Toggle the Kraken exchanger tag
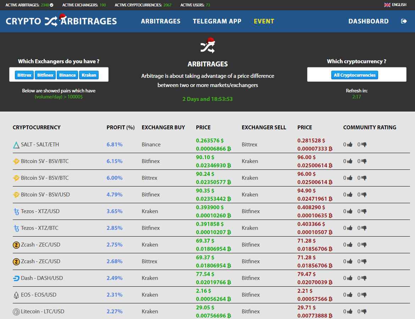The image size is (415, 319). pyautogui.click(x=89, y=75)
